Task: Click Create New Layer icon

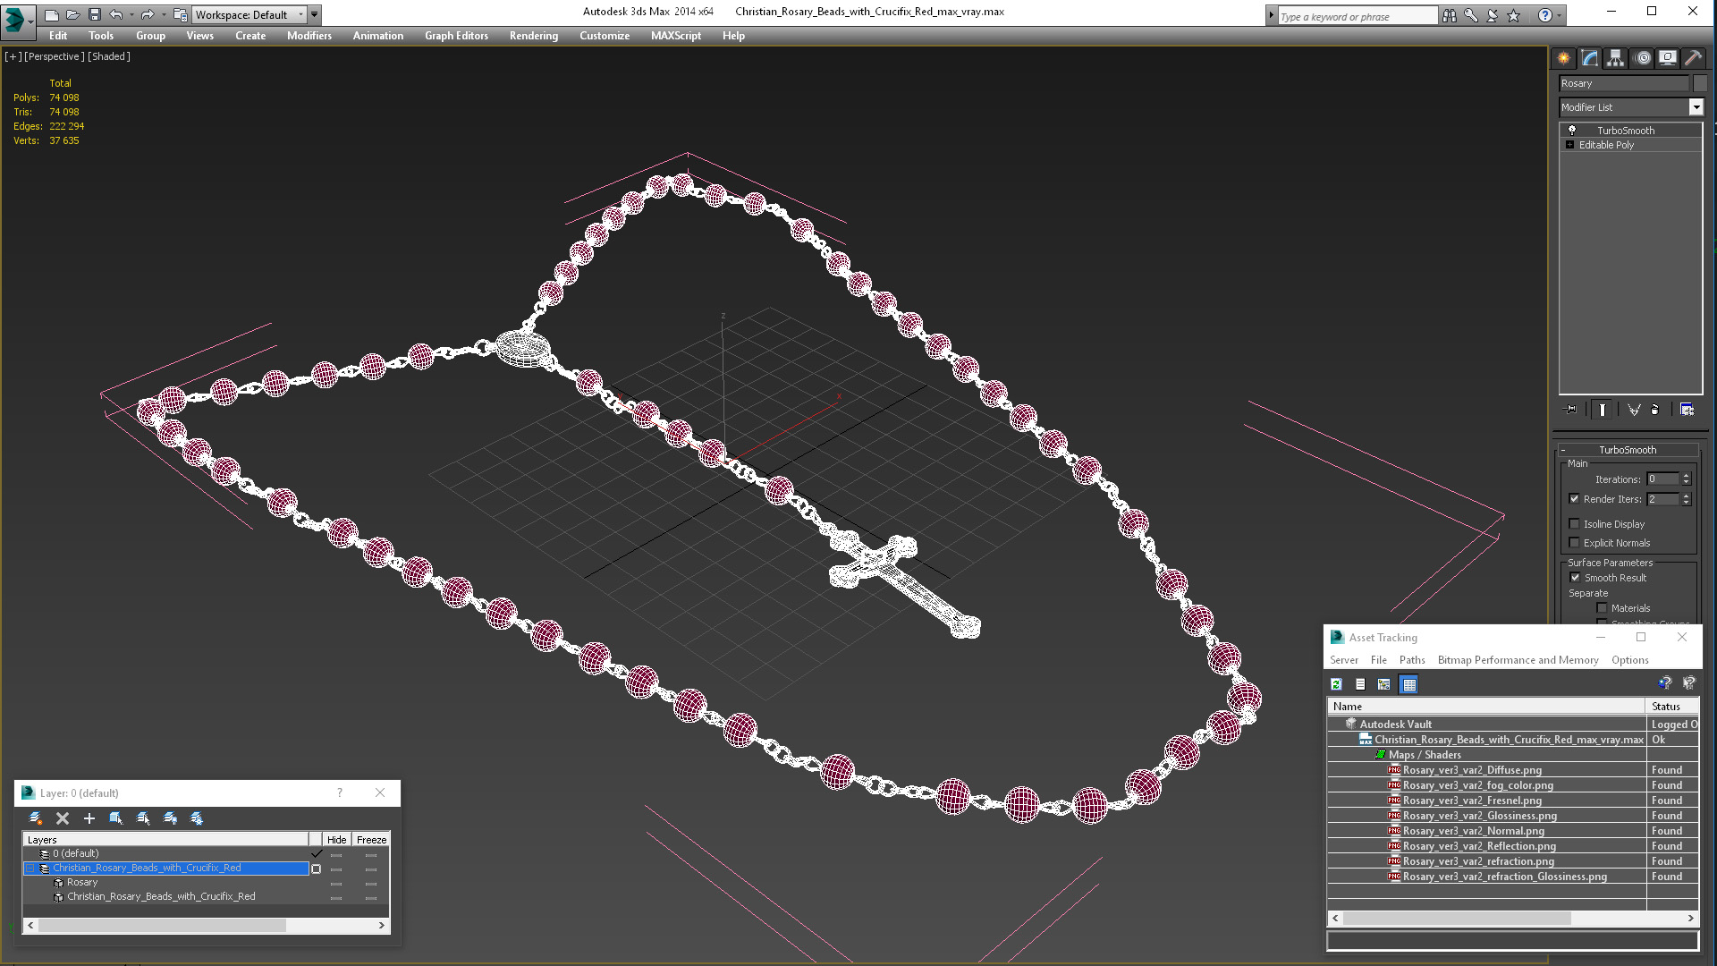Action: 36,818
